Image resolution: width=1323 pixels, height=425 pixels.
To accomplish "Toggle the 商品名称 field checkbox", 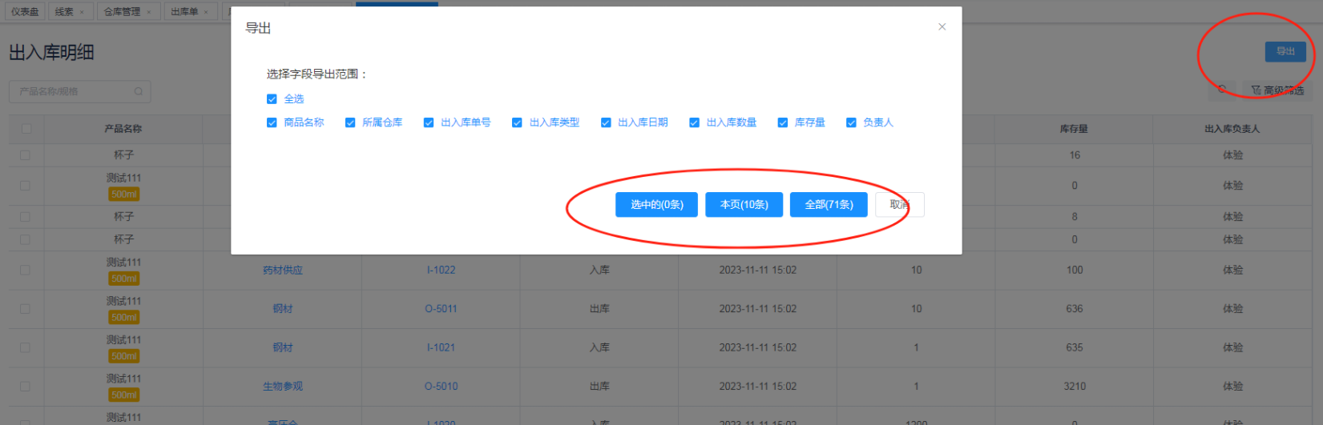I will click(272, 123).
